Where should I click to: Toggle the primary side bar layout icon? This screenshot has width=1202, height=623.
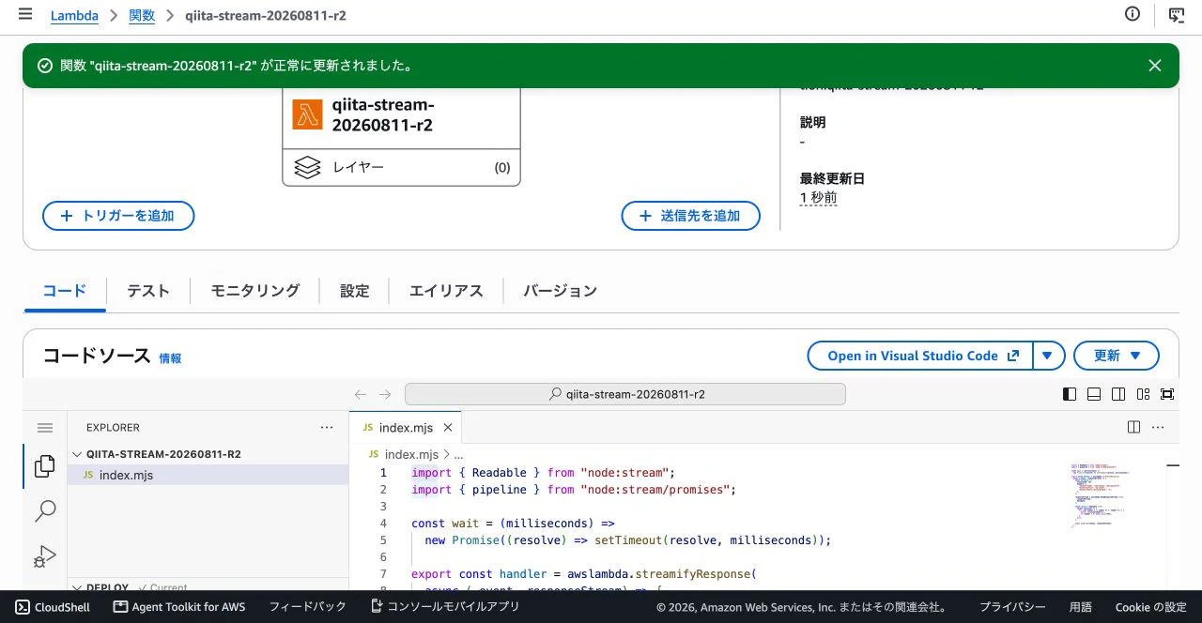[x=1070, y=394]
